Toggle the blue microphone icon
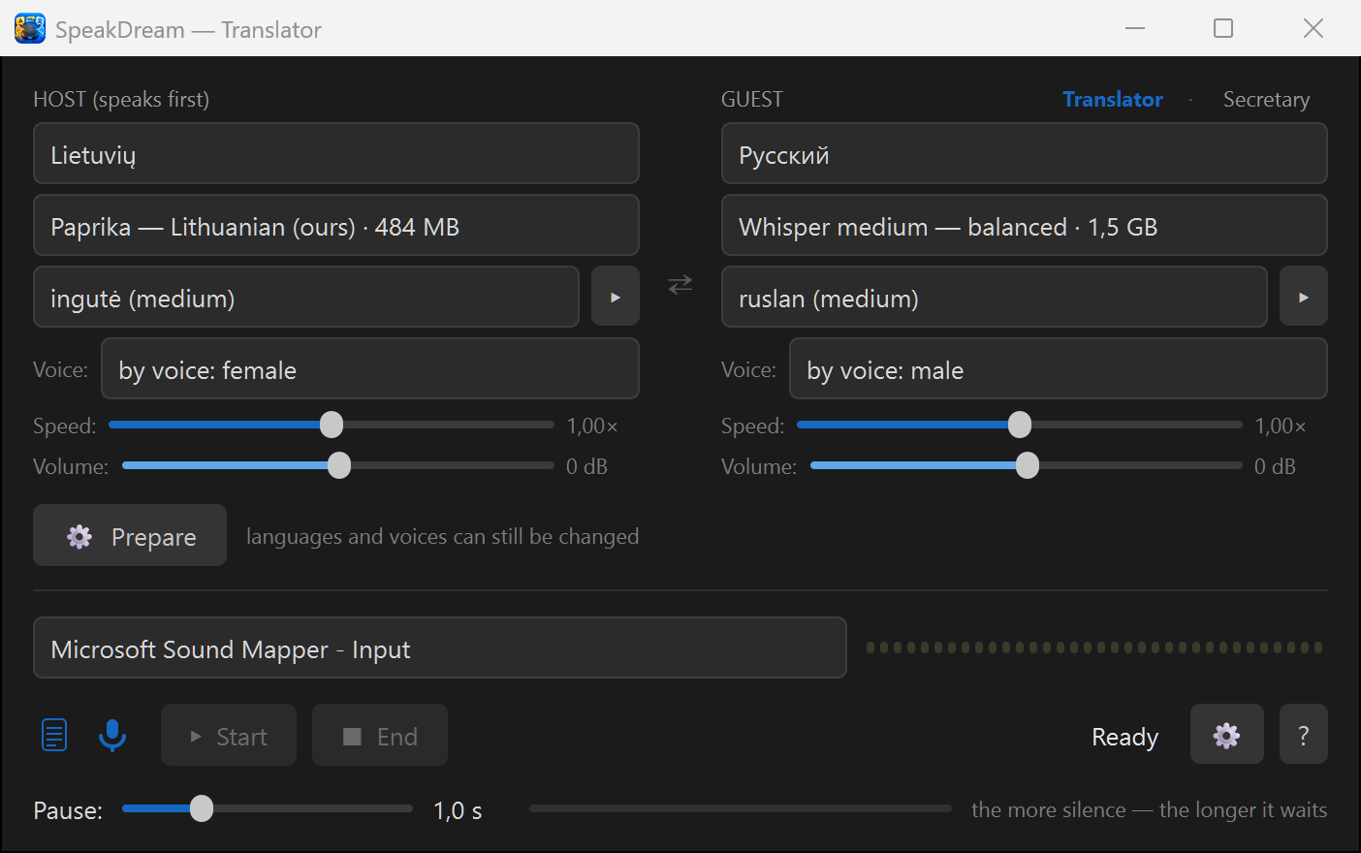The width and height of the screenshot is (1361, 853). (112, 735)
